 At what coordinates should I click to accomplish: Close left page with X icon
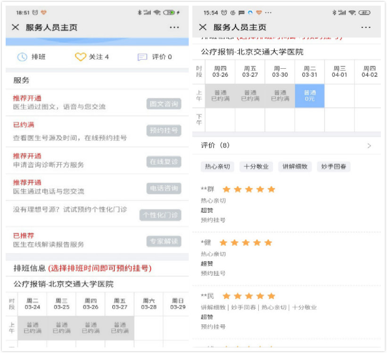16,27
